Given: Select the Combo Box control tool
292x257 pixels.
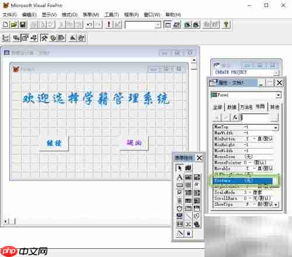Looking at the screenshot, I should coord(188,193).
